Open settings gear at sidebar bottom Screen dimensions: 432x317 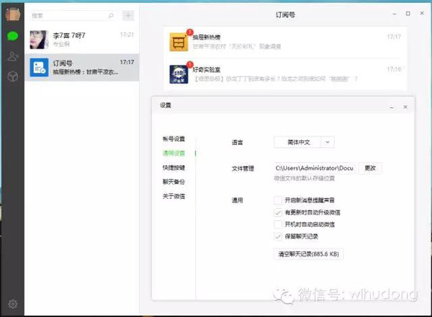(13, 304)
